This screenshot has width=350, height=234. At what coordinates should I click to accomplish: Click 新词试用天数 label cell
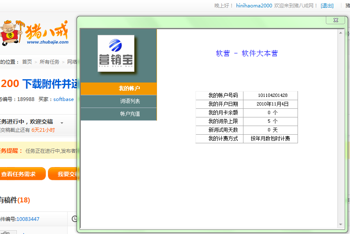[219, 130]
